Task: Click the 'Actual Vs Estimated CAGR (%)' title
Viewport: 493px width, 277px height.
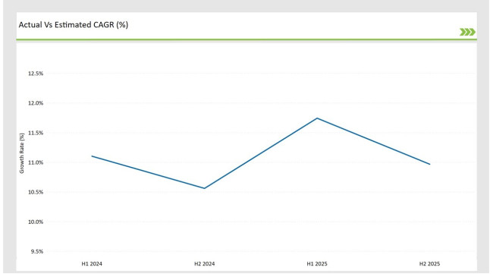Action: point(74,25)
